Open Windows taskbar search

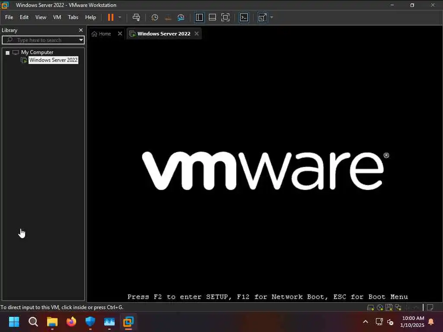coord(33,322)
